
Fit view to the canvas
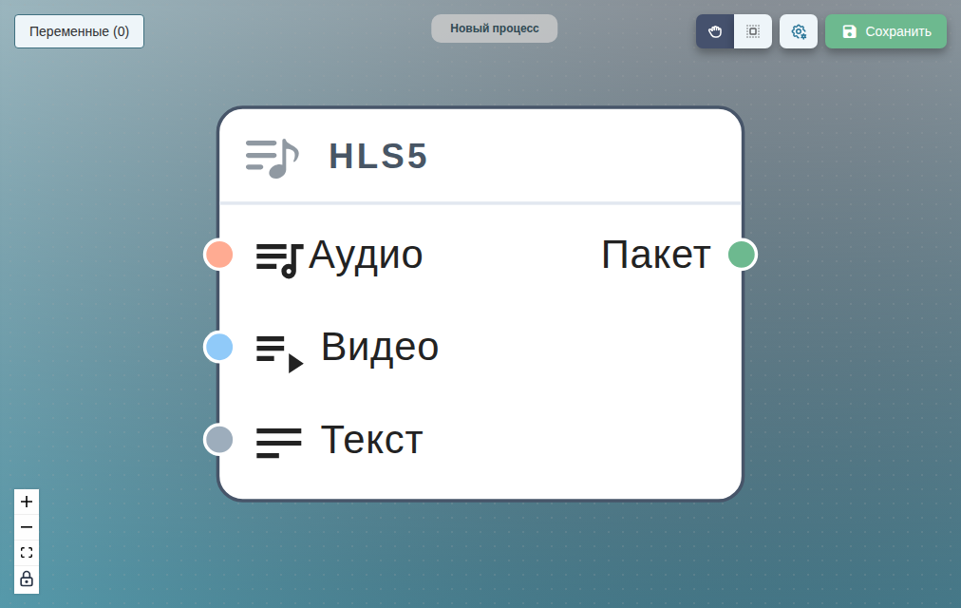27,553
